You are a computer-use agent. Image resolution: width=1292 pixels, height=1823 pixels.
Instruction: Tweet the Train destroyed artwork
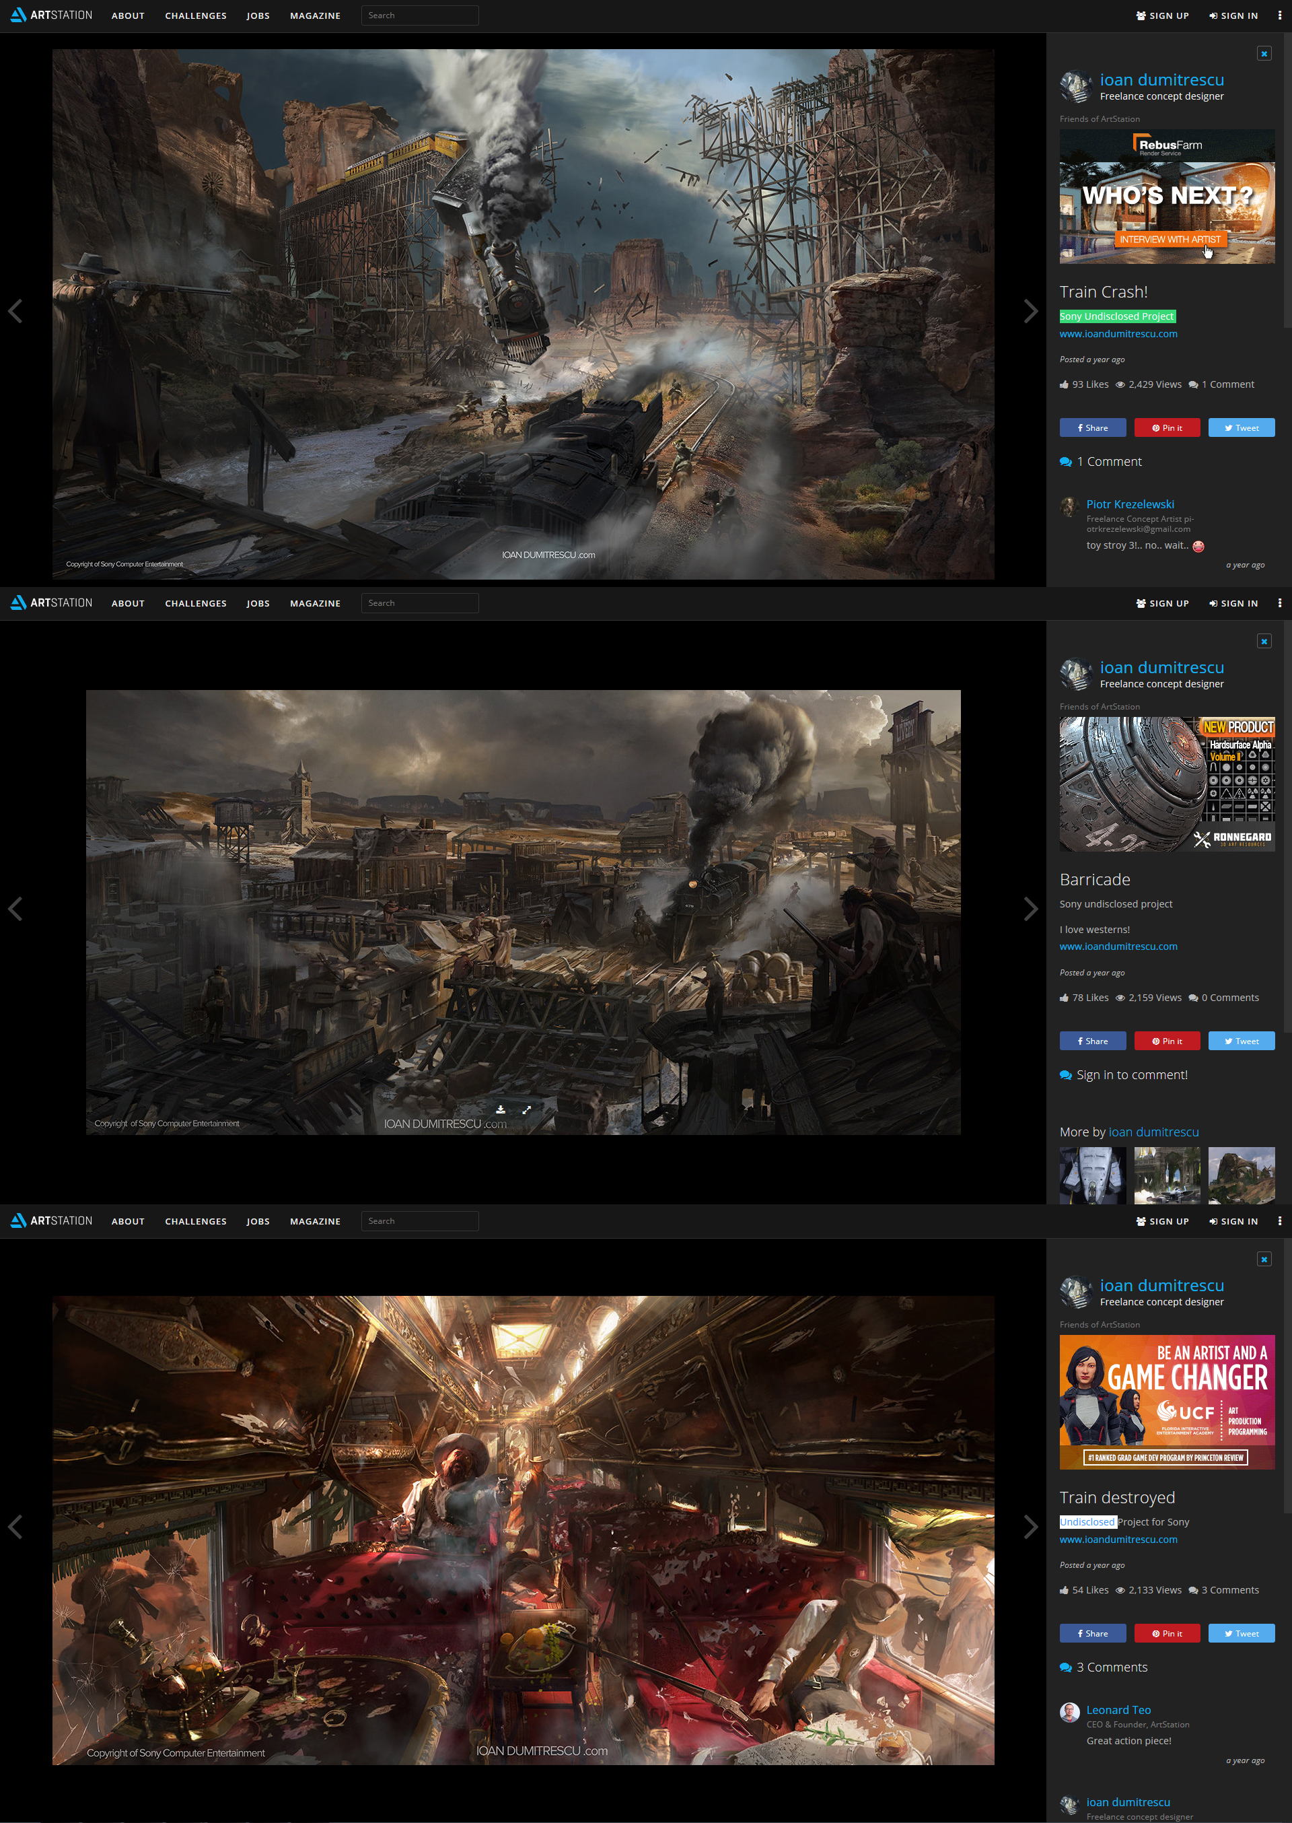click(x=1241, y=1634)
